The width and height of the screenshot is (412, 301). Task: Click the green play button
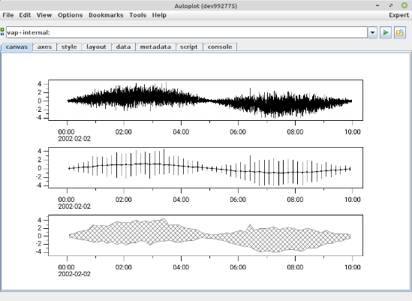(386, 32)
